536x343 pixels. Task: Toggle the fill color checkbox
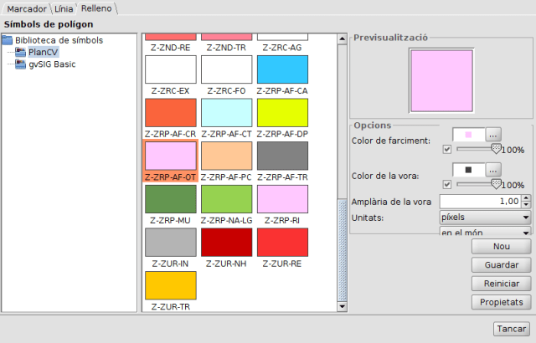pos(446,149)
